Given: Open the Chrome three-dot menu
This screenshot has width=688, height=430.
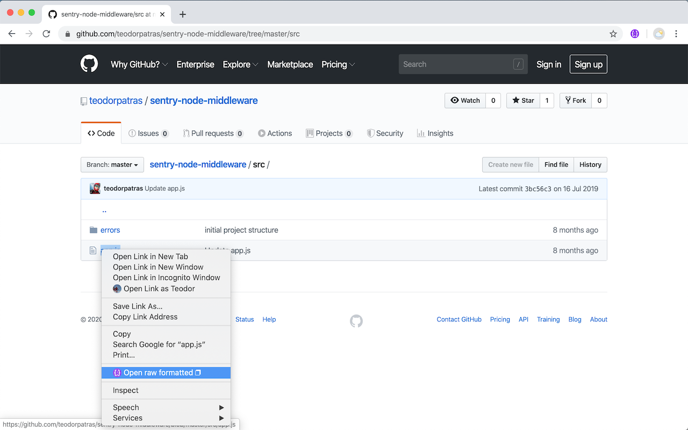Looking at the screenshot, I should [676, 34].
